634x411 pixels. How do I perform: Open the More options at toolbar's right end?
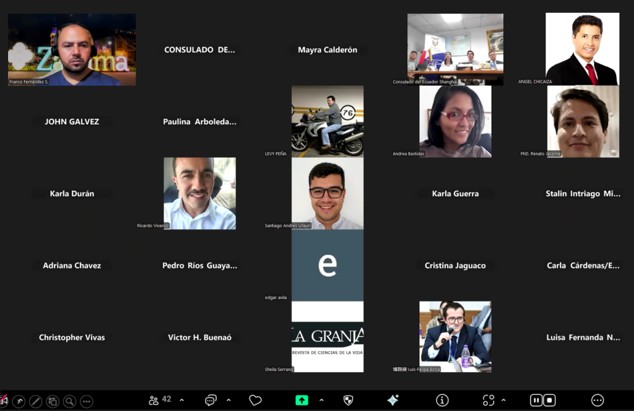597,400
